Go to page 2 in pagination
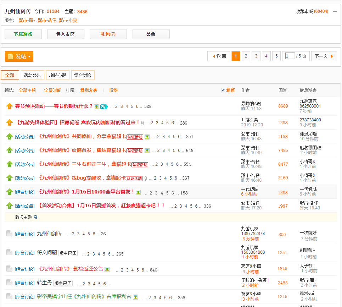This screenshot has height=307, width=342. 246,56
